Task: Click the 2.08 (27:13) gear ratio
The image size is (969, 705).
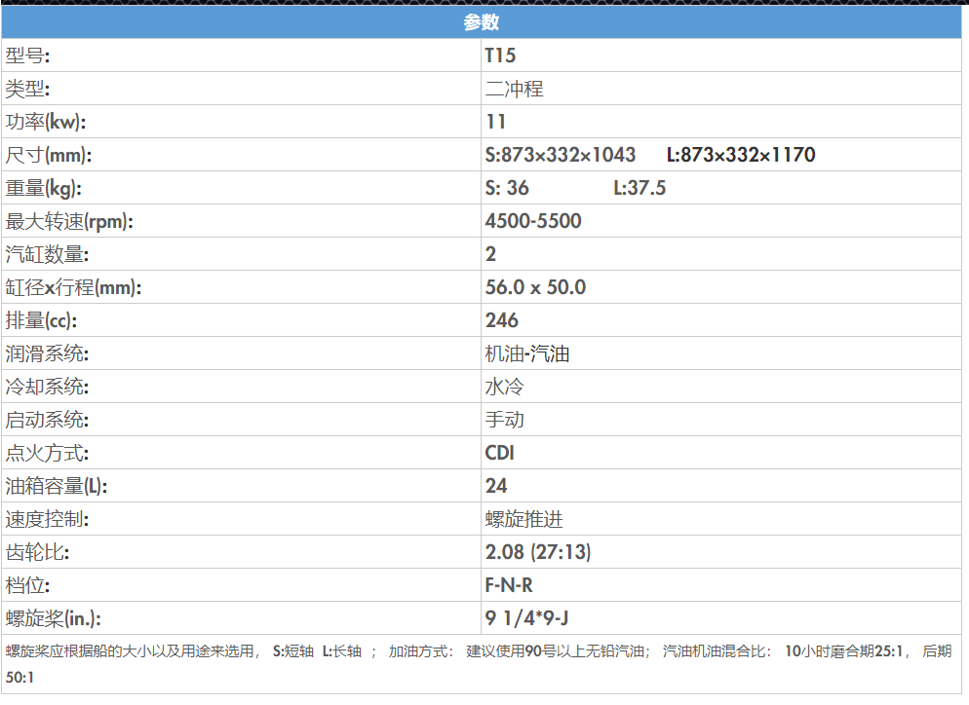Action: pyautogui.click(x=538, y=552)
